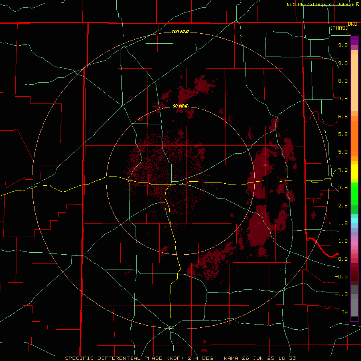Click the 50 NMI range ring label

(x=180, y=106)
